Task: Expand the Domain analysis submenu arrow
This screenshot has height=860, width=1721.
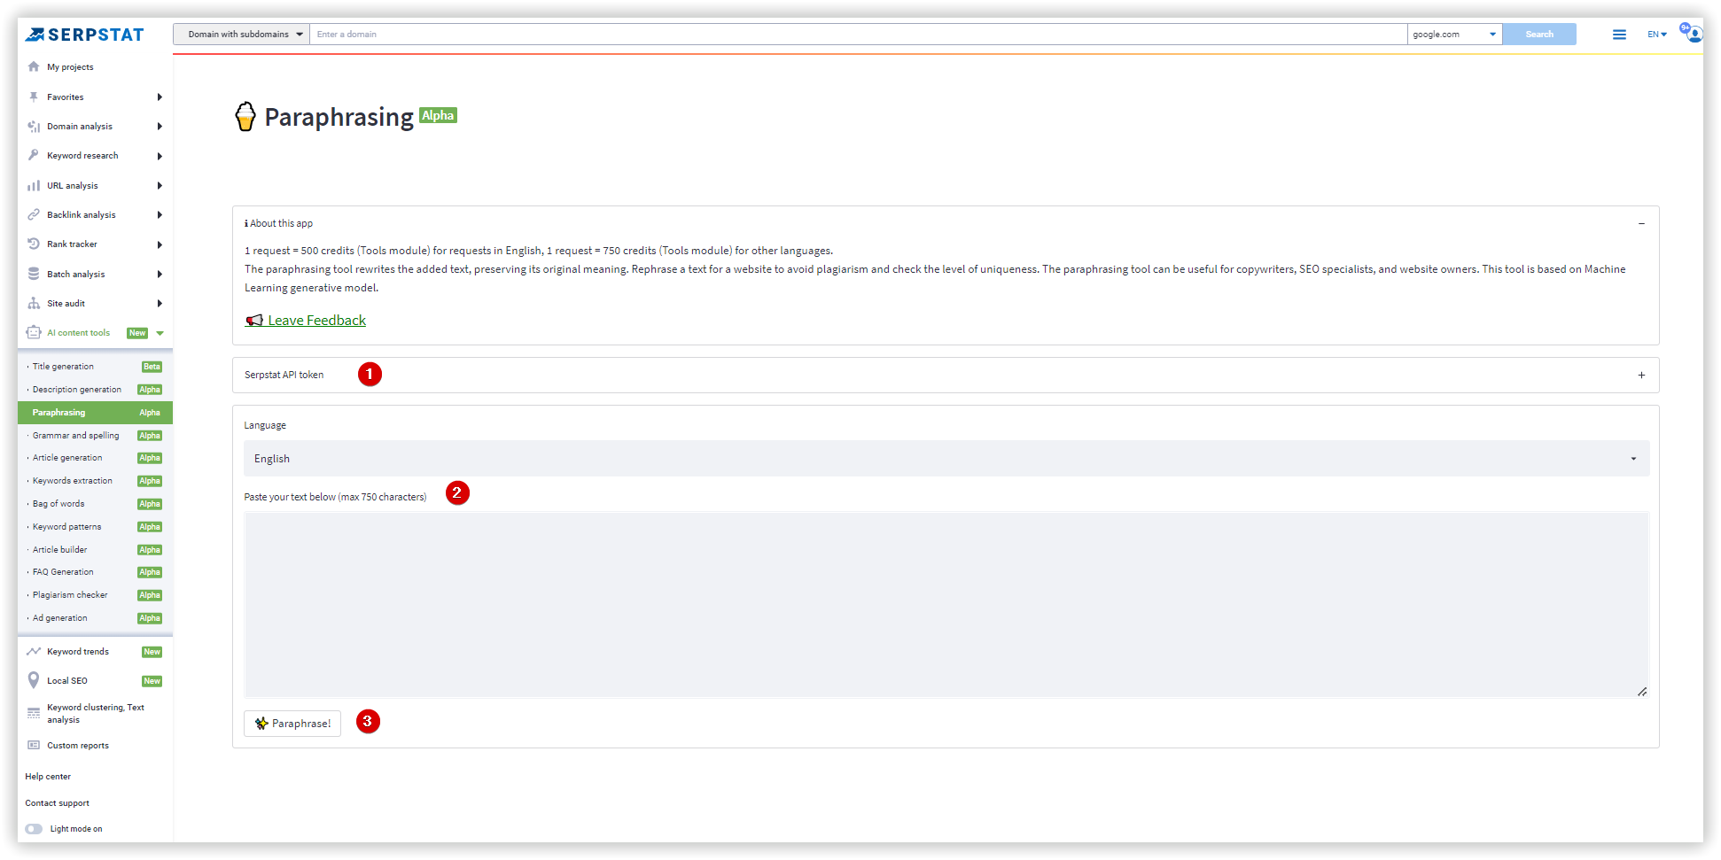Action: 160,127
